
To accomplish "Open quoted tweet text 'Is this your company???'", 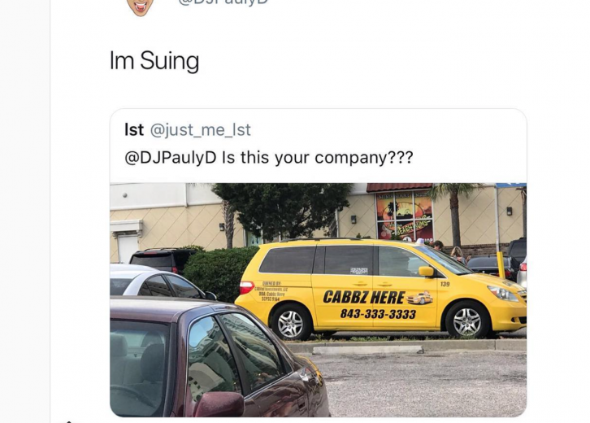I will (318, 158).
